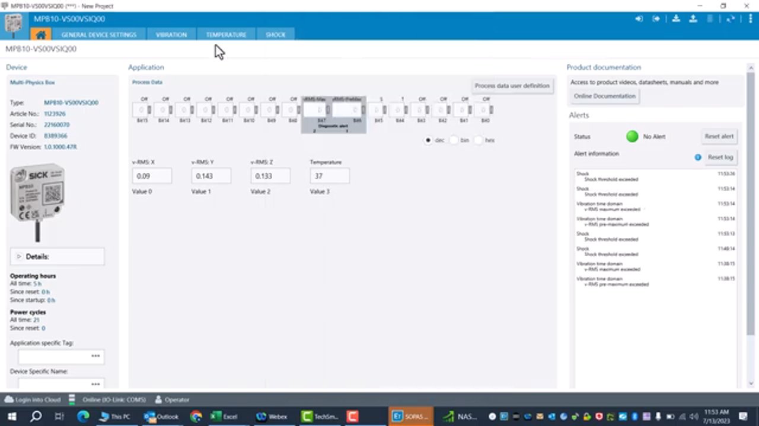Click the Reset alert button
The width and height of the screenshot is (759, 426).
click(x=719, y=136)
